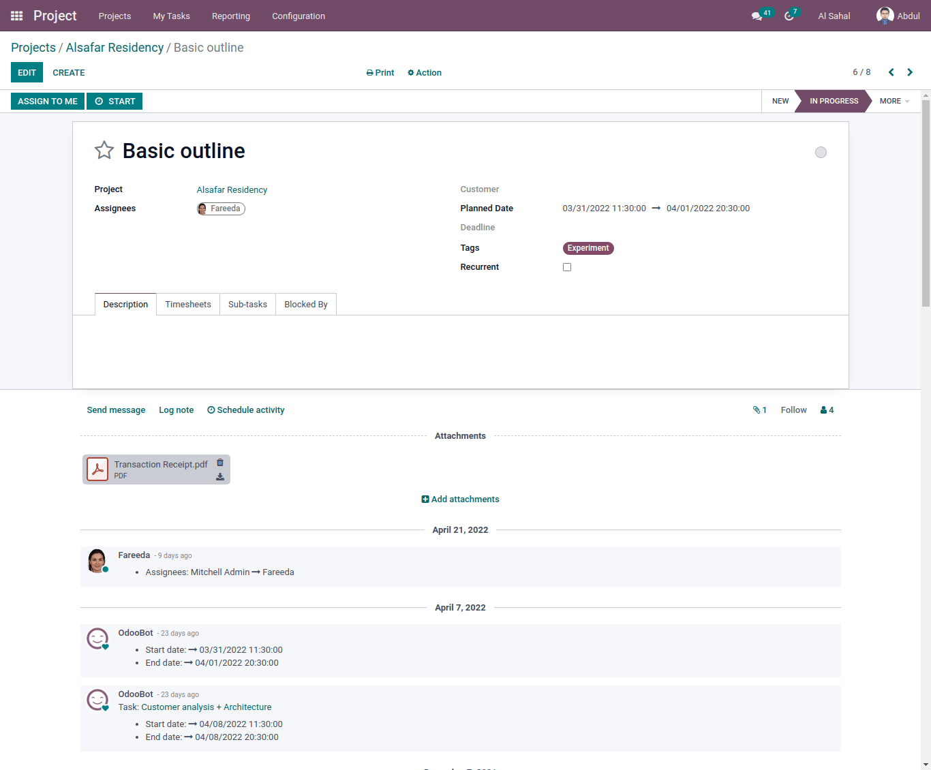
Task: Open the Projects menu
Action: pyautogui.click(x=115, y=16)
